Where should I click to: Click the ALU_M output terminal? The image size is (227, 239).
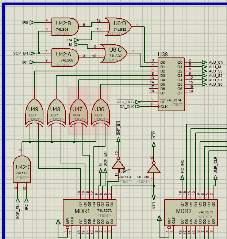[204, 67]
